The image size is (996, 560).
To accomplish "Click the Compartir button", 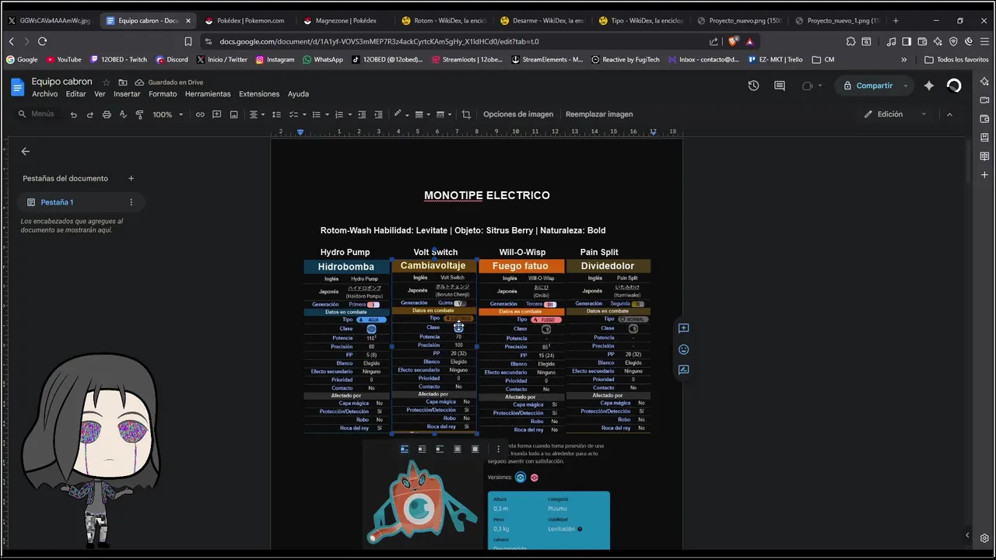I will coord(867,86).
